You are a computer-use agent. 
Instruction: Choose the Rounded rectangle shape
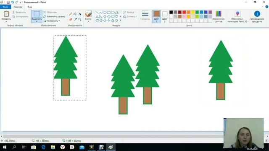[113, 13]
